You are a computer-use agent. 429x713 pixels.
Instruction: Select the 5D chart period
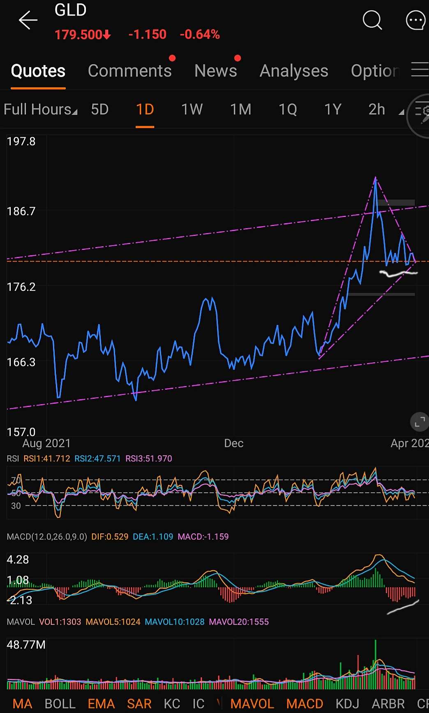click(100, 109)
